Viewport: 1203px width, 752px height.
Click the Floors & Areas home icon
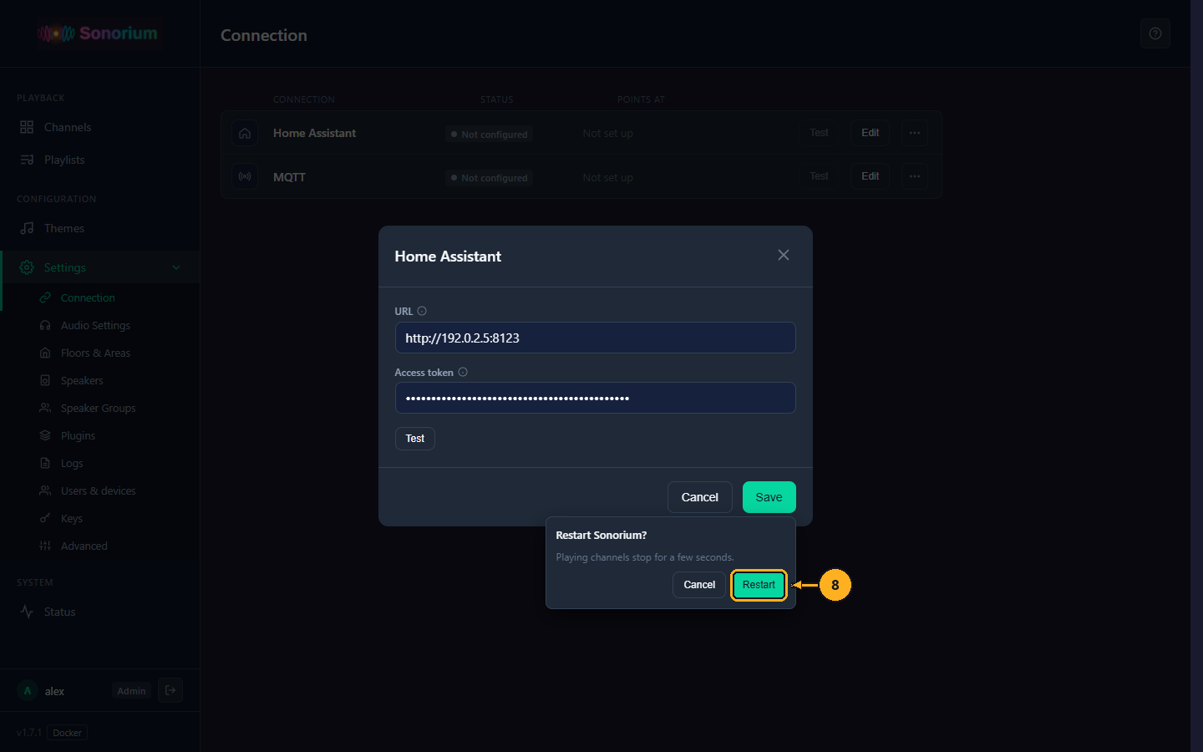click(45, 353)
